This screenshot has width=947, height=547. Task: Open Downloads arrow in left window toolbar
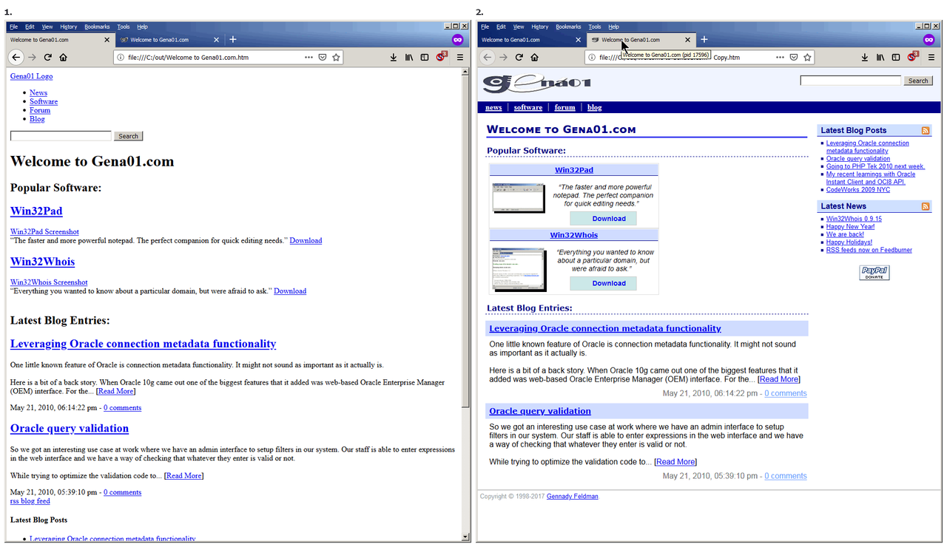coord(394,57)
